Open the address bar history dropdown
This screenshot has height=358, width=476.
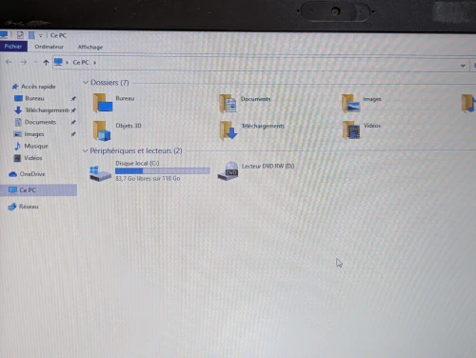pyautogui.click(x=463, y=66)
